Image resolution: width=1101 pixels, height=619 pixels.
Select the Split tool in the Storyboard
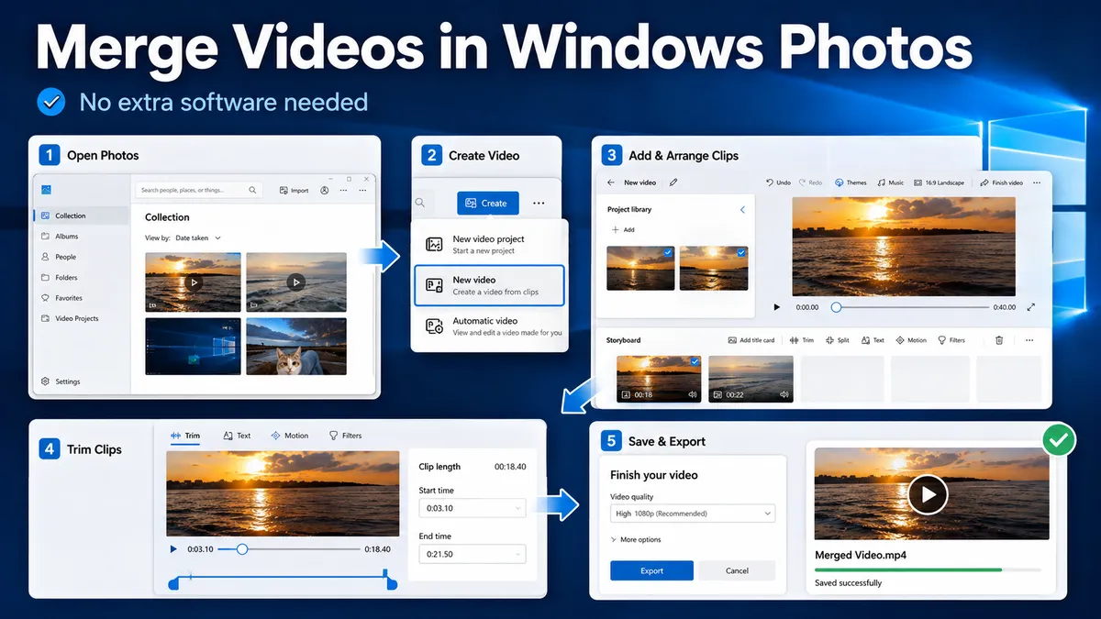(837, 340)
